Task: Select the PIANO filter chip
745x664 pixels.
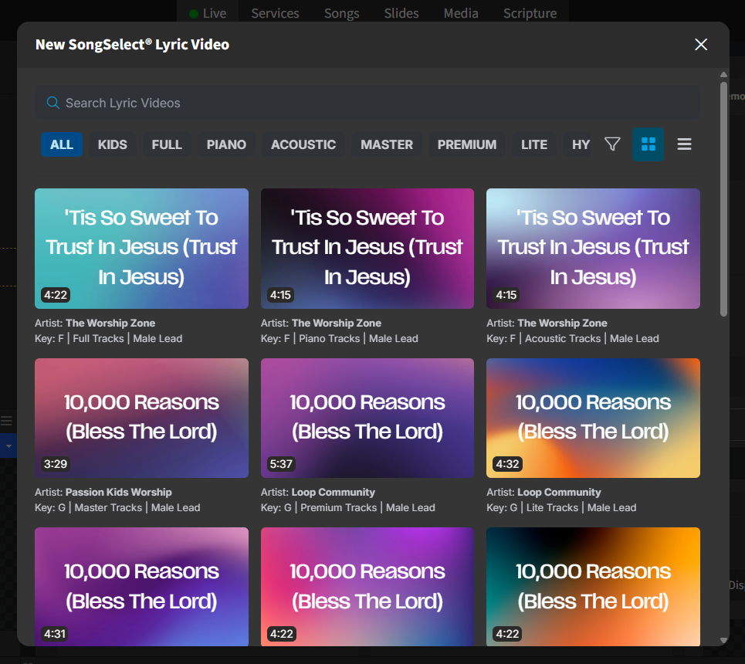Action: tap(226, 144)
